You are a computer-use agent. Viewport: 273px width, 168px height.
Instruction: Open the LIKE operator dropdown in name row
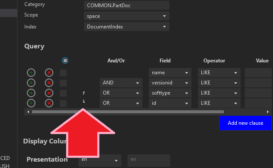[219, 73]
